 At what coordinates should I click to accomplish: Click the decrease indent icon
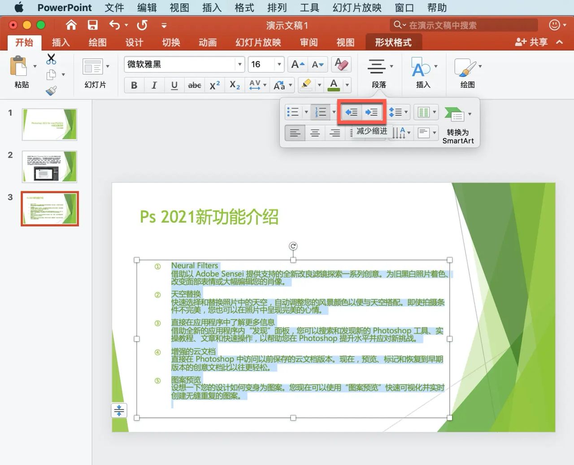[x=351, y=112]
